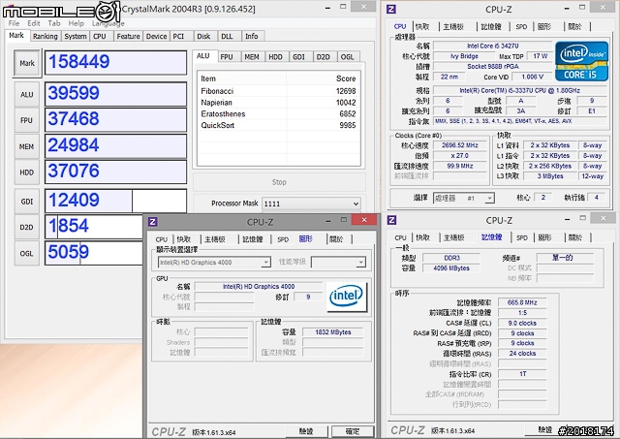The height and width of the screenshot is (439, 620).
Task: Run the HDD benchmark button
Action: tap(27, 172)
